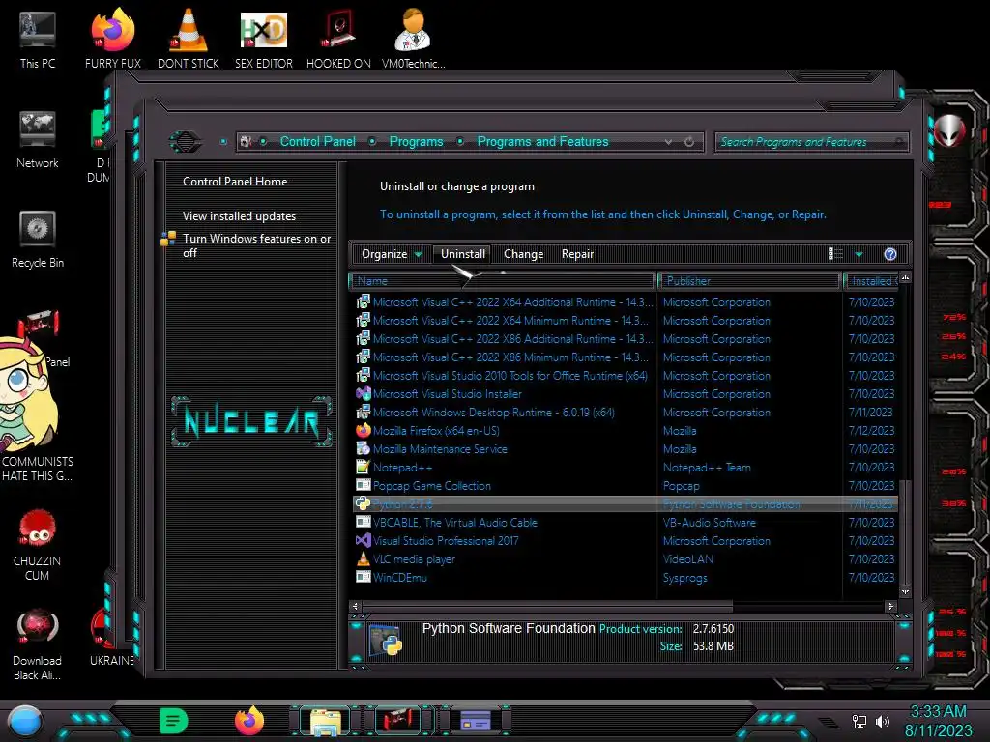This screenshot has height=742, width=990.
Task: Select Python 2.7.6 in the program list
Action: [626, 504]
